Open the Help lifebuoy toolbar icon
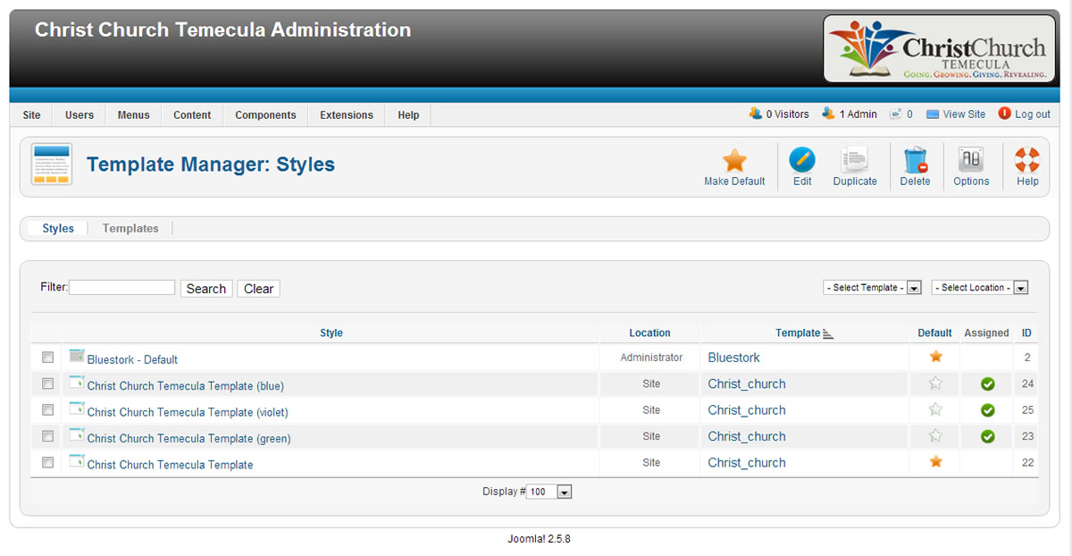Image resolution: width=1072 pixels, height=556 pixels. pos(1027,161)
